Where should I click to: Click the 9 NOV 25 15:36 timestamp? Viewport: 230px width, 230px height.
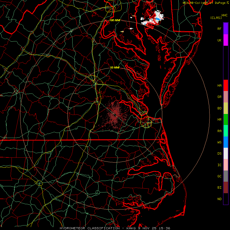[x=154, y=228]
